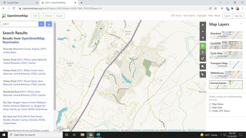
Task: Click the OpenStreetMap logo
Action: point(15,16)
